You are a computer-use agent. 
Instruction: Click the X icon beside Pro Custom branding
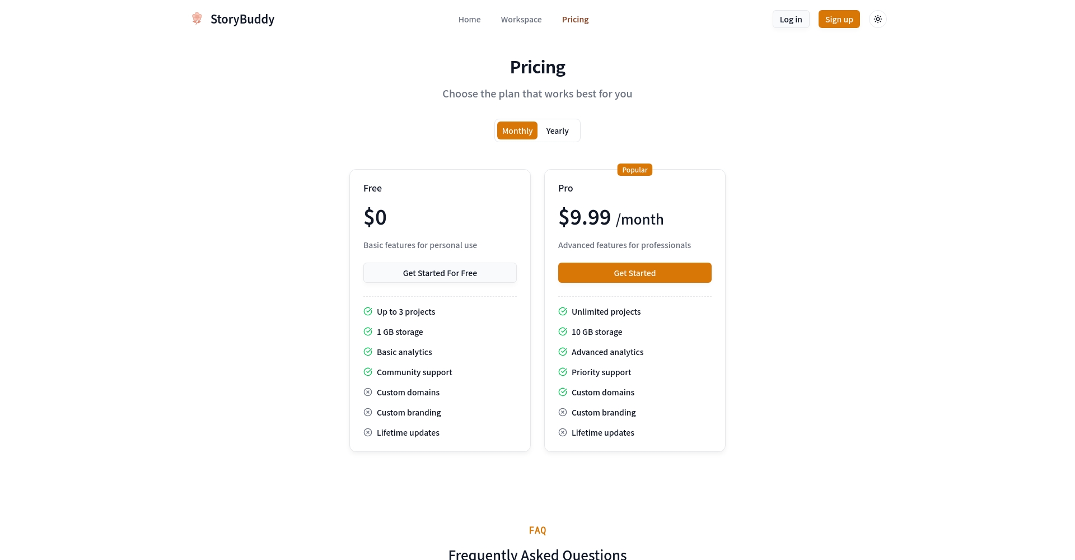(563, 412)
